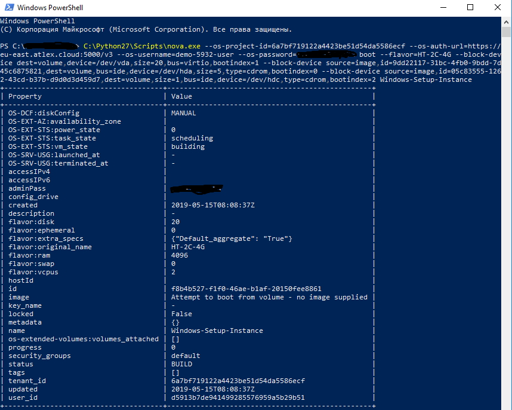
Task: Click the security_groups value 'default'
Action: pos(186,356)
